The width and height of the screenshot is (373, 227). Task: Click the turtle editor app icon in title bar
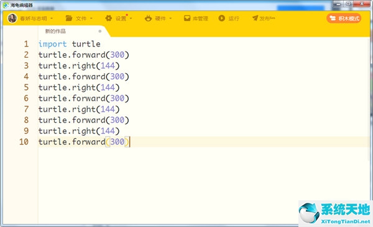click(6, 5)
